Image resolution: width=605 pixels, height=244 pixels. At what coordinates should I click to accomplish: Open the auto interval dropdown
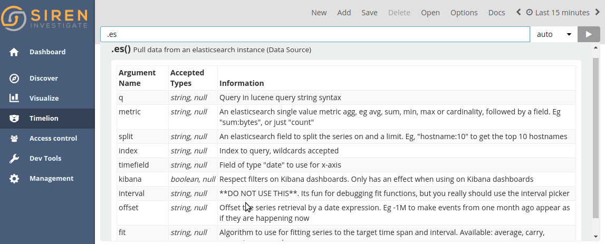click(554, 34)
